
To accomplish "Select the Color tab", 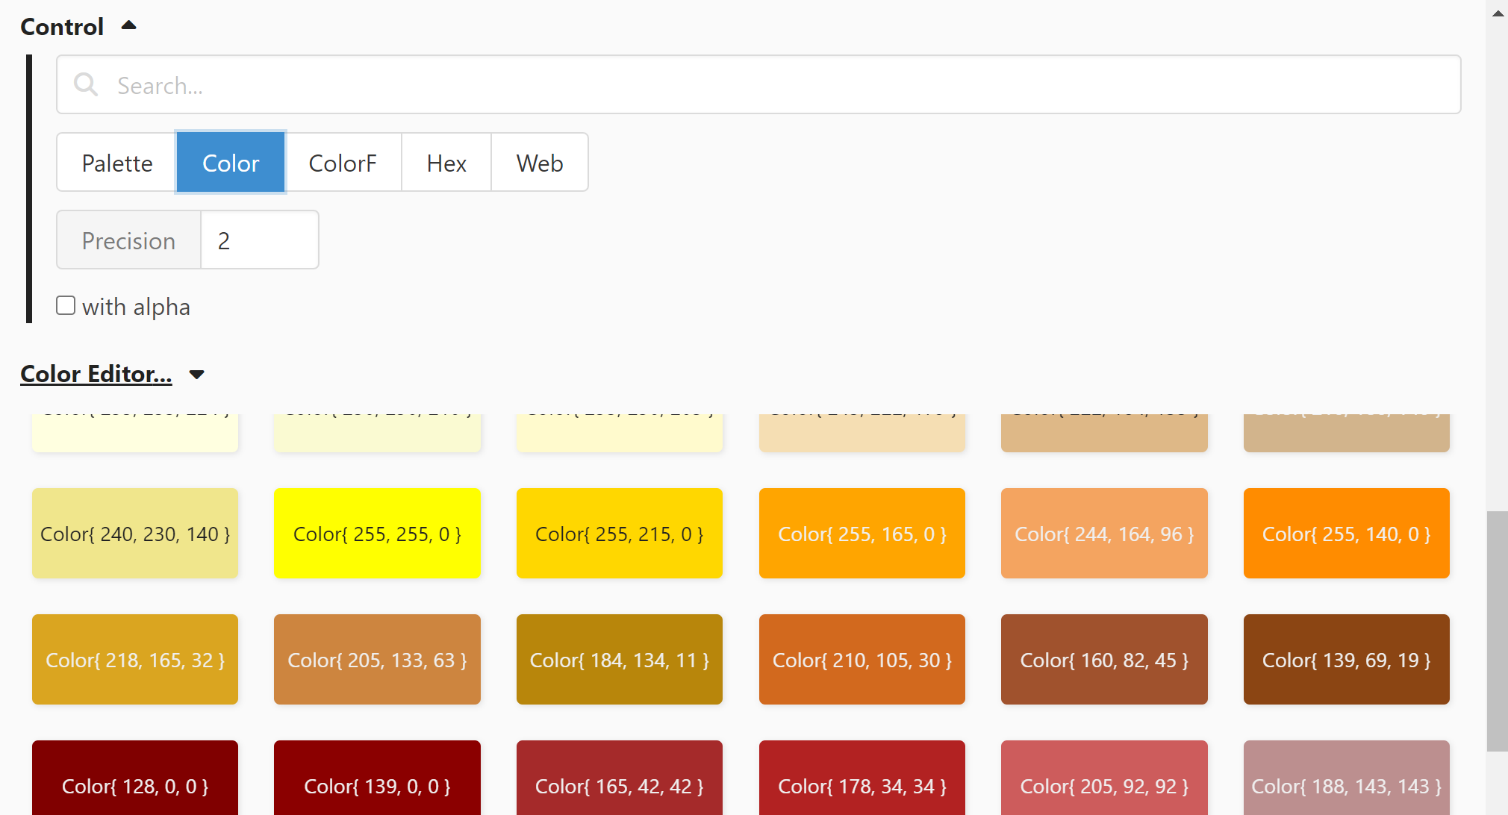I will click(x=231, y=160).
